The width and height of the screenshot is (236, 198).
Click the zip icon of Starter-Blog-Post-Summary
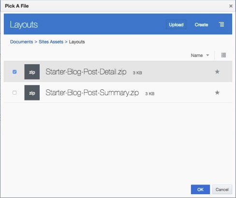tap(32, 93)
